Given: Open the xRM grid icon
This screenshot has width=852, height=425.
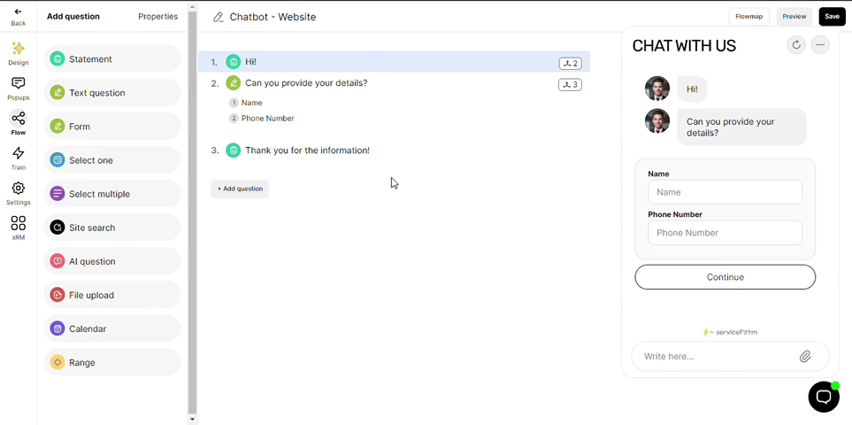Looking at the screenshot, I should (x=18, y=223).
